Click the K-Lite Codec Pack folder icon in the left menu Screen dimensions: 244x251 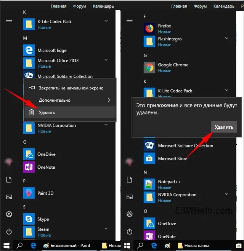(x=29, y=24)
